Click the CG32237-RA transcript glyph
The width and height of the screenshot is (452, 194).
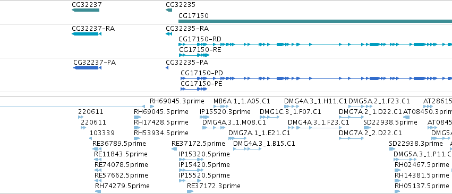pos(87,34)
